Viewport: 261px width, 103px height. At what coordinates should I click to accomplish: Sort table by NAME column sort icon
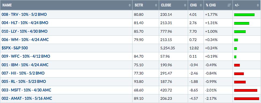130,5
